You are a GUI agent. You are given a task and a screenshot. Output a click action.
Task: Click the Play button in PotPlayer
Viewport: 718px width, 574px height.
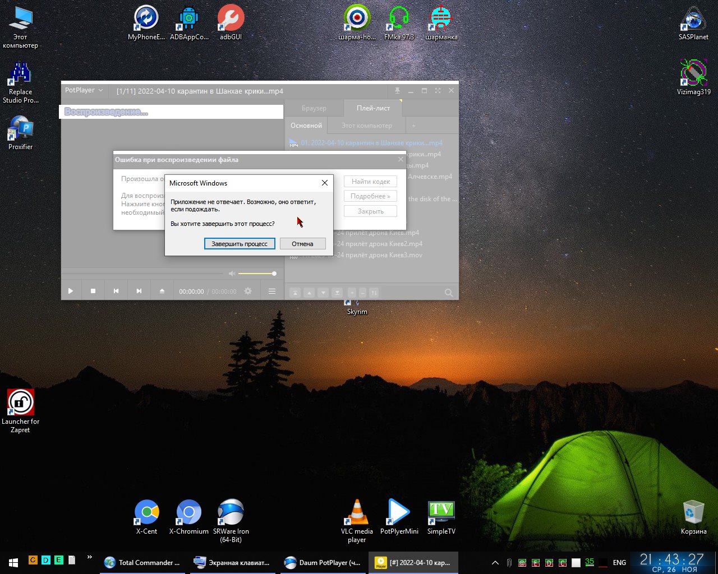point(71,291)
